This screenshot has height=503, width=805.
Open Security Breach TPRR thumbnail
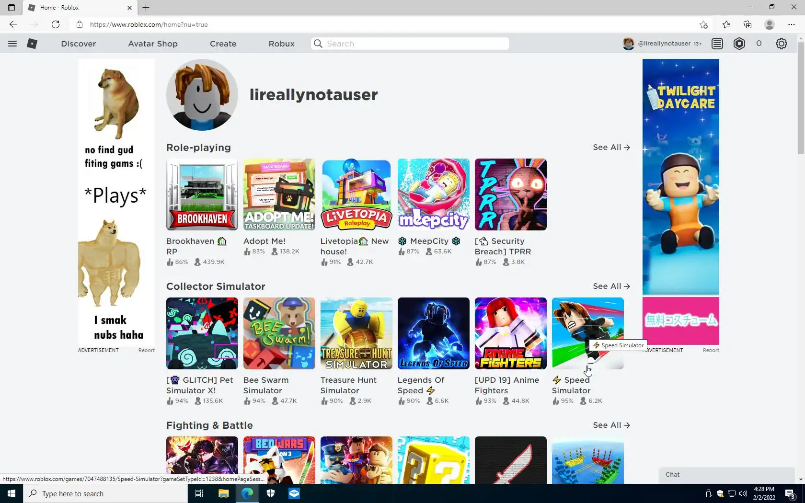(511, 194)
